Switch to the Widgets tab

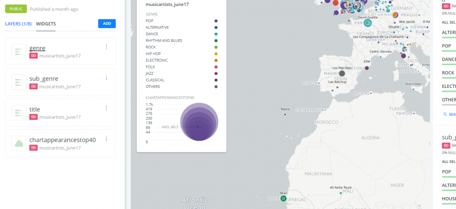click(x=46, y=24)
